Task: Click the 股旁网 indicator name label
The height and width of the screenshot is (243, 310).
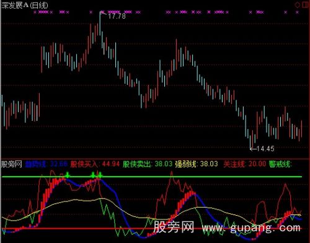Action: pyautogui.click(x=12, y=164)
